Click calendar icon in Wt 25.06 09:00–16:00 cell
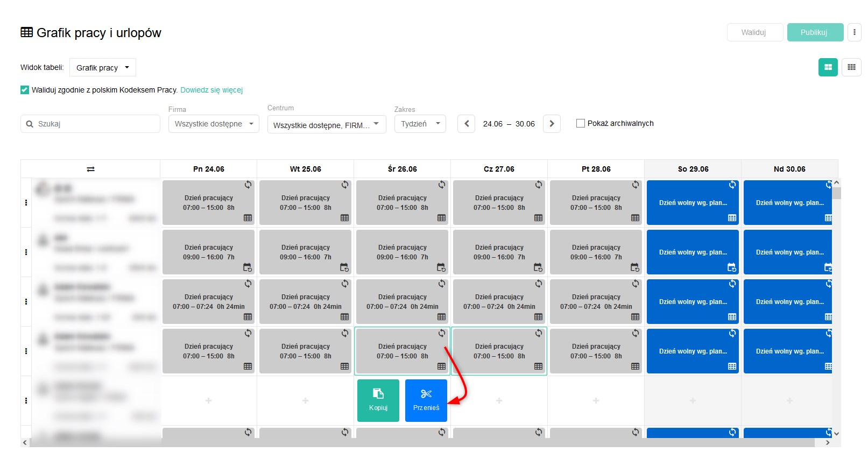The image size is (868, 452). [344, 267]
